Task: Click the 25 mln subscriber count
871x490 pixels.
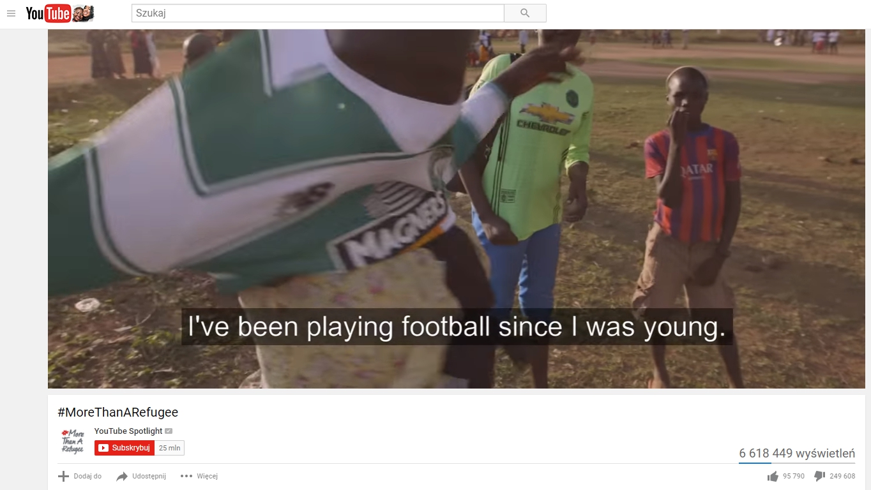Action: tap(170, 448)
